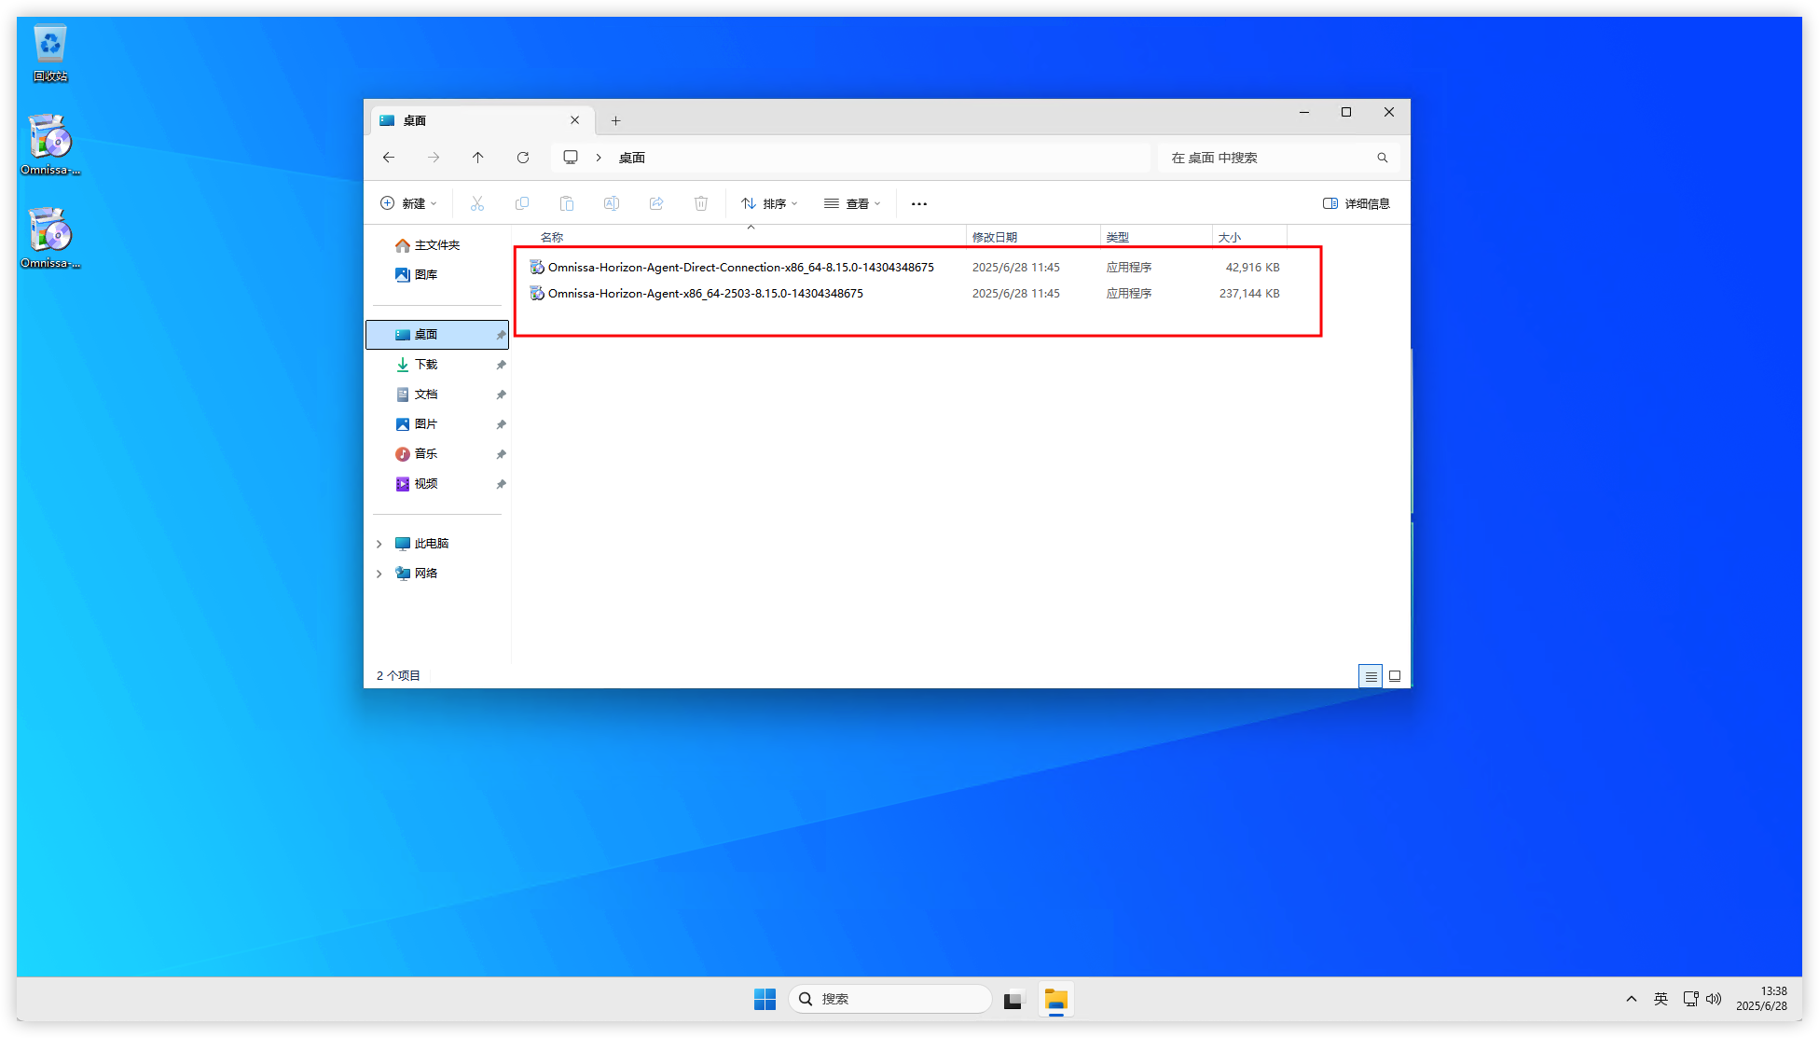Select the first Omnissa installer desktop icon
Viewport: 1819px width, 1038px height.
(x=50, y=145)
